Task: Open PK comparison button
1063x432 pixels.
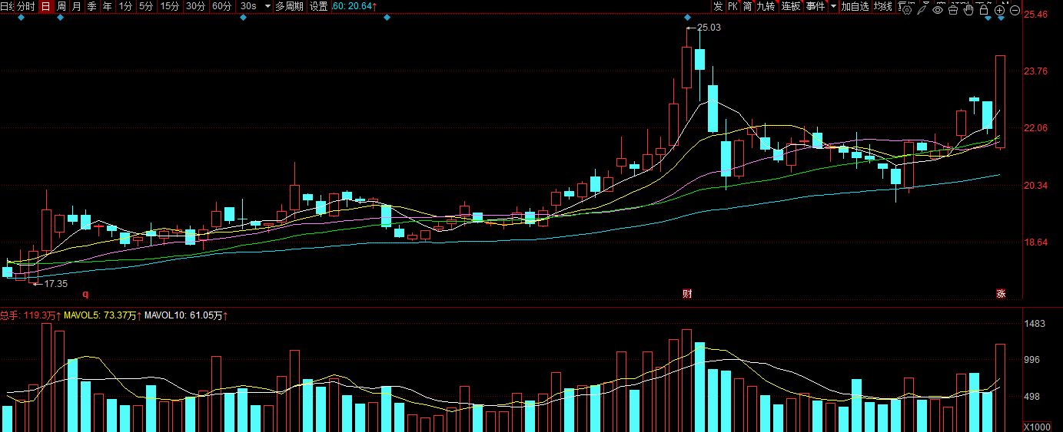Action: (732, 6)
